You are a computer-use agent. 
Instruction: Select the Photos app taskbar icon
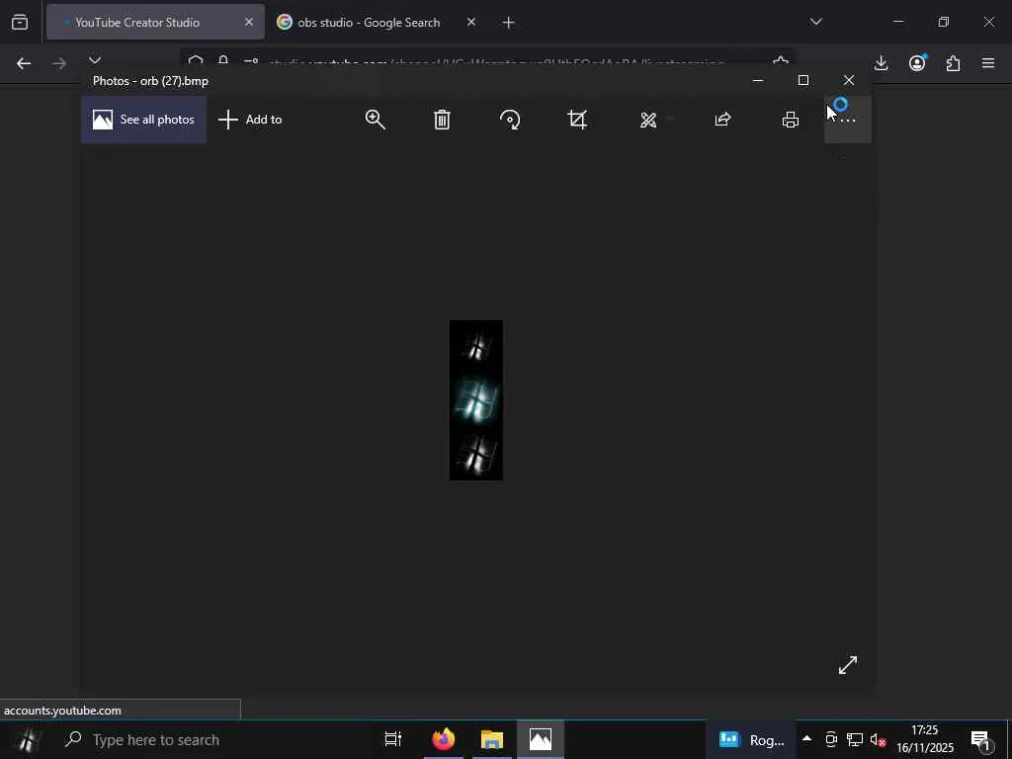click(x=541, y=739)
